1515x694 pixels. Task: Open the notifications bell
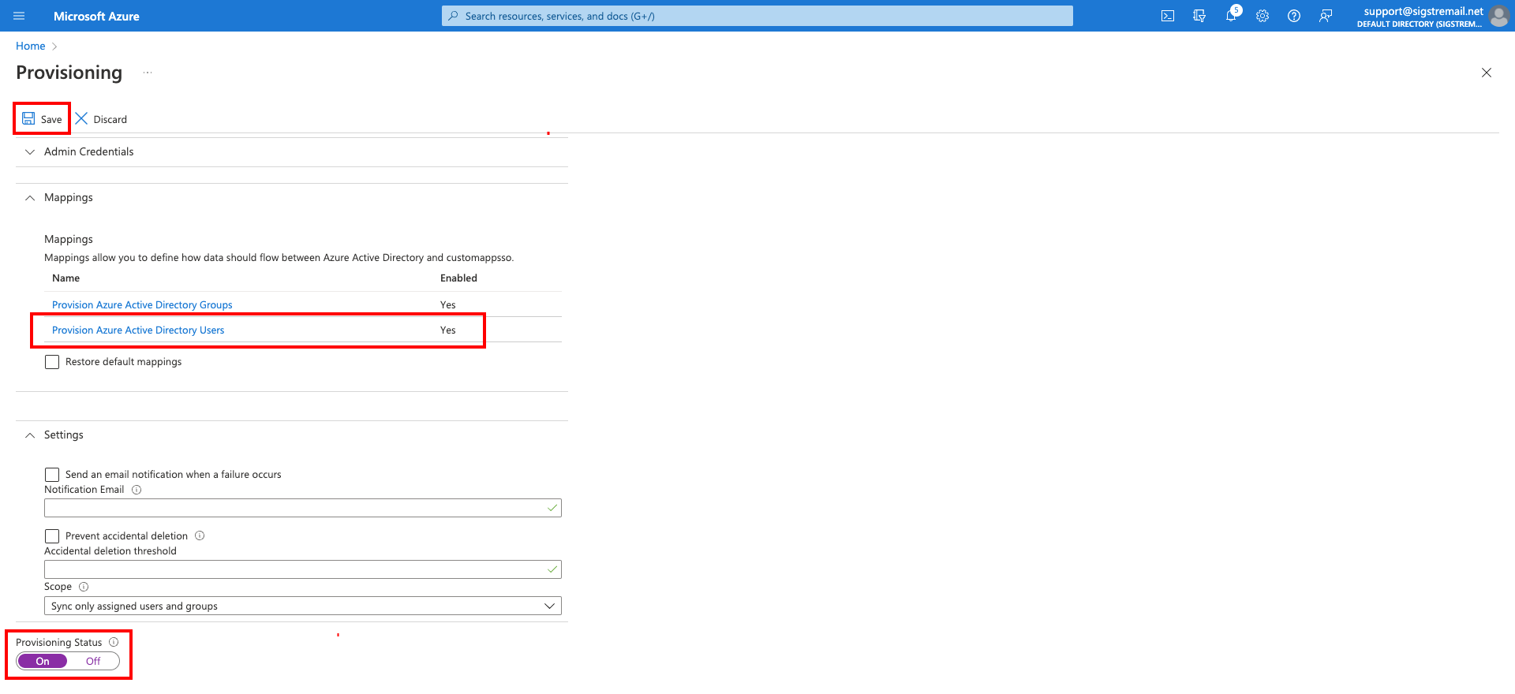1231,16
